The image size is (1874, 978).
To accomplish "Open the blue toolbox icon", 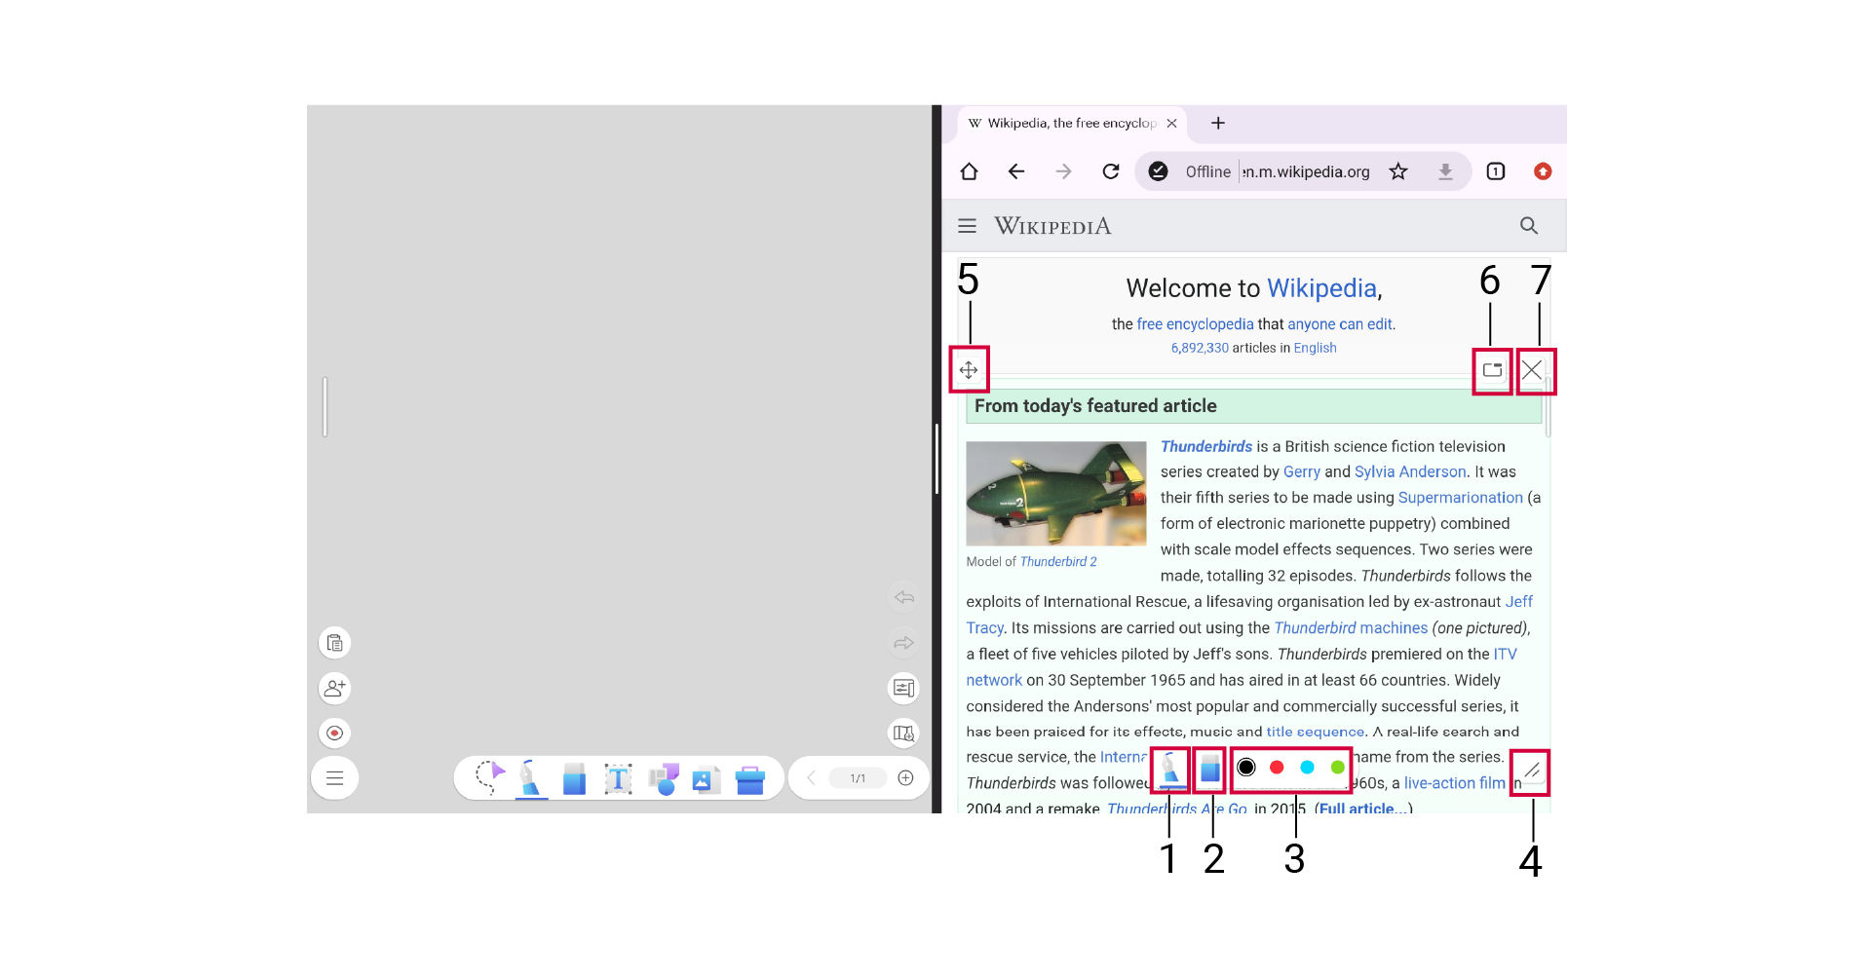I will coord(750,779).
